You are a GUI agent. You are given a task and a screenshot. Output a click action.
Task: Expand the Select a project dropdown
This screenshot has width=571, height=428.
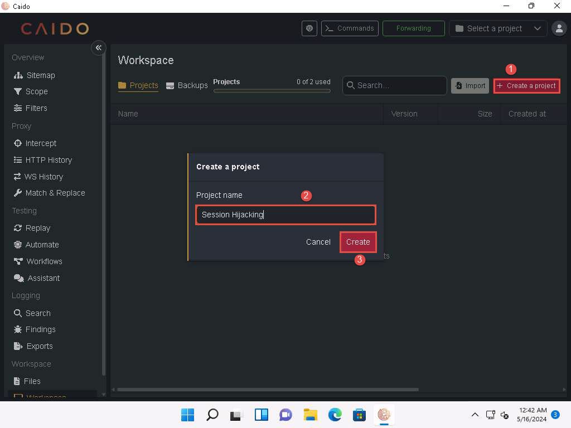(498, 28)
